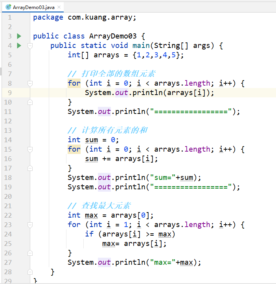Image resolution: width=276 pixels, height=284 pixels.
Task: Click '>=' operator on line 24
Action: (150, 235)
